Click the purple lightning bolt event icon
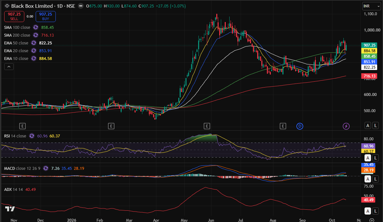The image size is (383, 222). tap(346, 126)
